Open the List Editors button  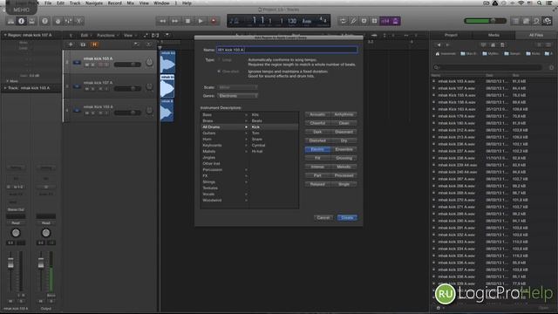click(515, 21)
